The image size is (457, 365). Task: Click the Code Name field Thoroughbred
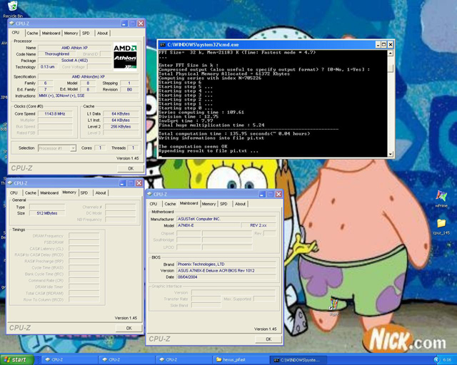pyautogui.click(x=57, y=54)
